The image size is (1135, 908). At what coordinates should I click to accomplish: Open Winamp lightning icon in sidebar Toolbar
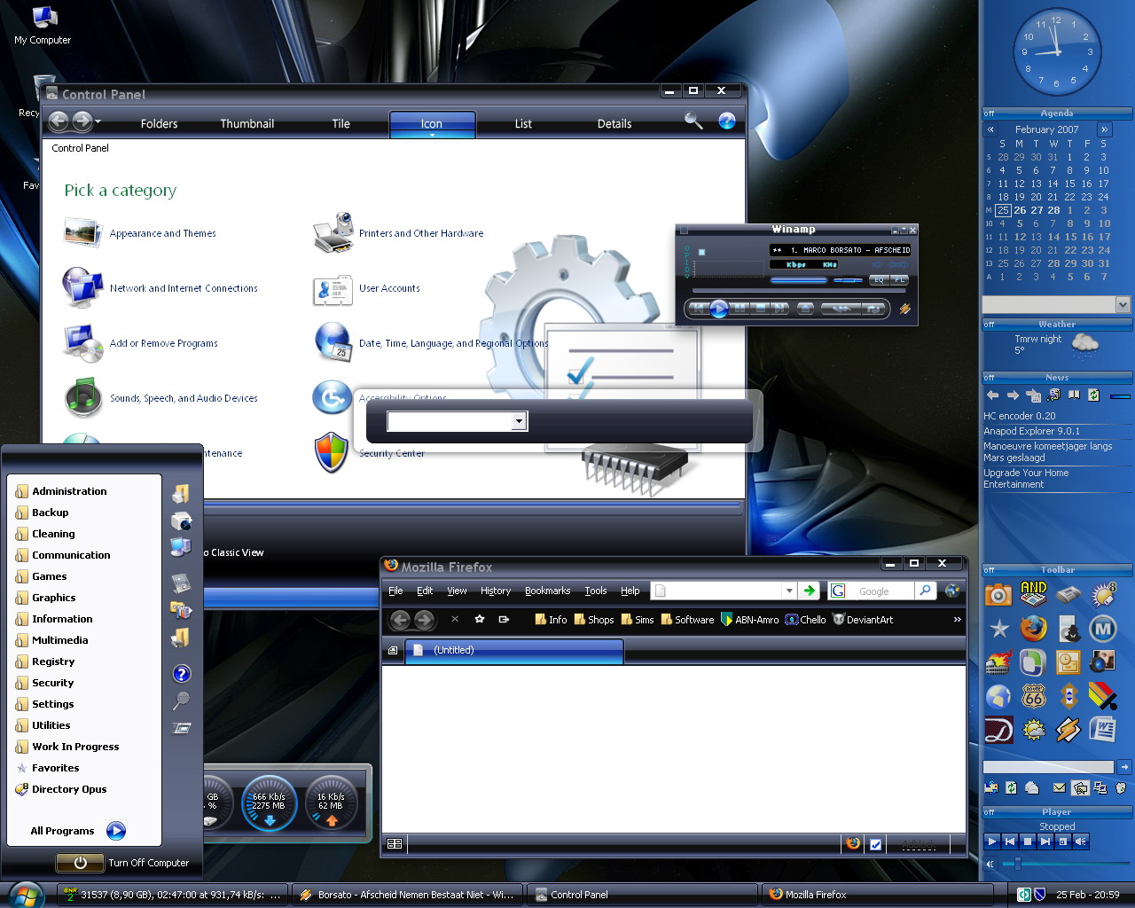(1068, 730)
